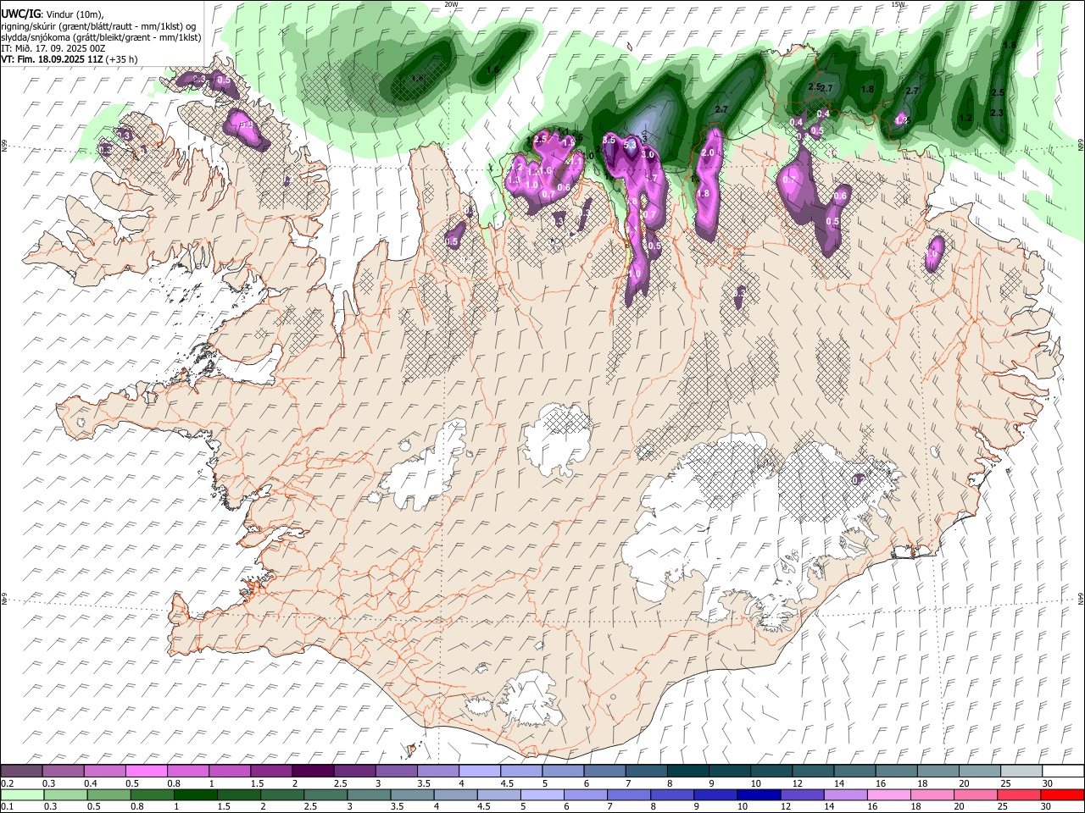This screenshot has width=1085, height=813.
Task: Click the lavender 4–4.5 swatch in upper legend row
Action: tap(479, 771)
